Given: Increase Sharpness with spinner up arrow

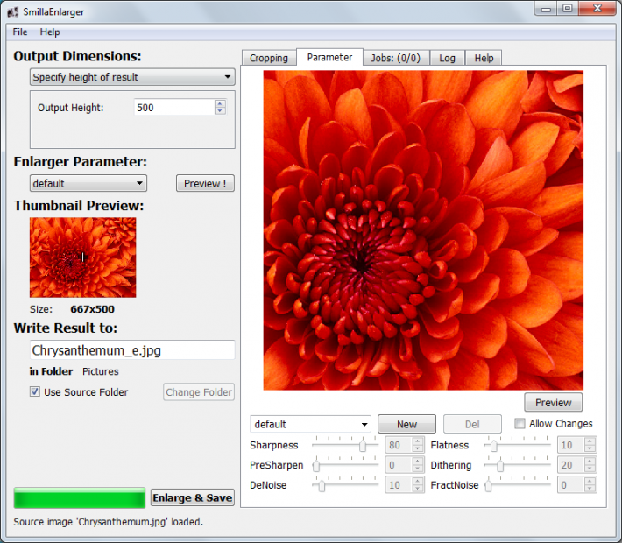Looking at the screenshot, I should coord(418,441).
